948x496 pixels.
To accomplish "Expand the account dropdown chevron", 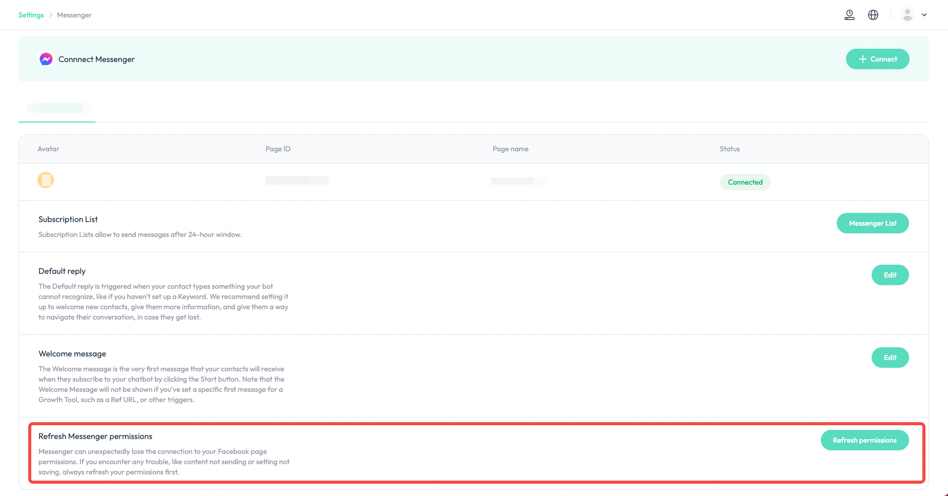I will pyautogui.click(x=924, y=15).
